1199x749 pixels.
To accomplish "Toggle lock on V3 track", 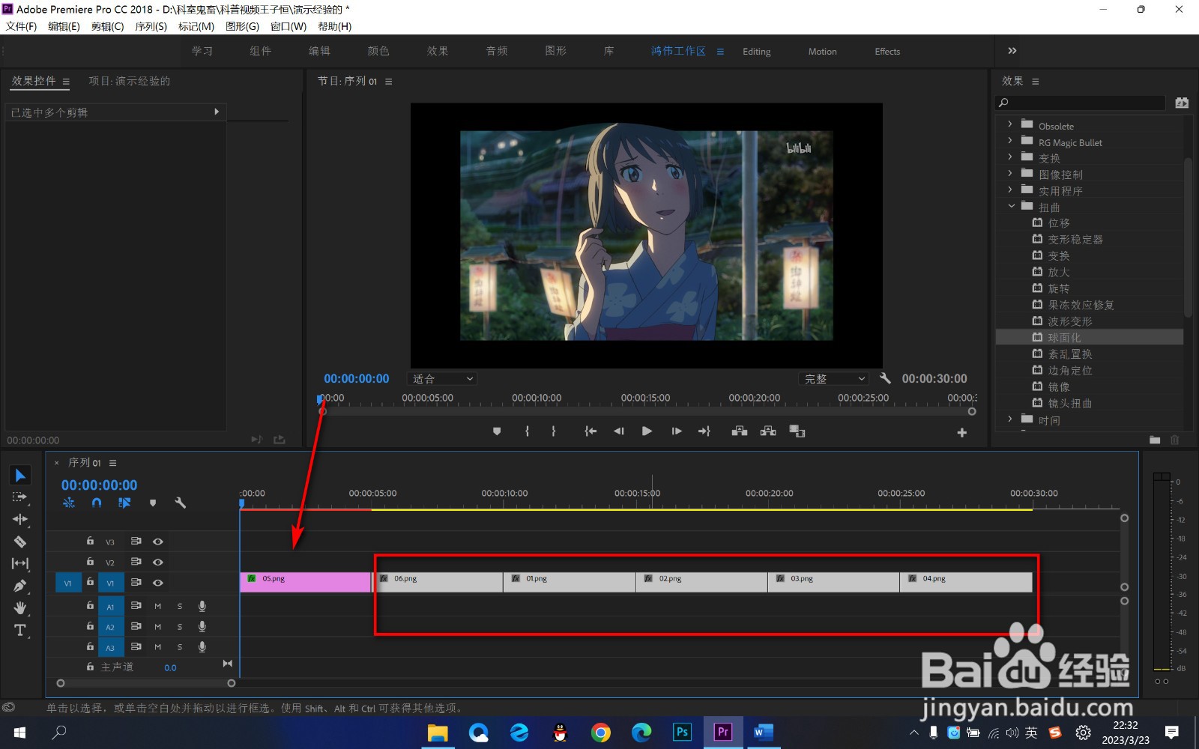I will point(90,541).
